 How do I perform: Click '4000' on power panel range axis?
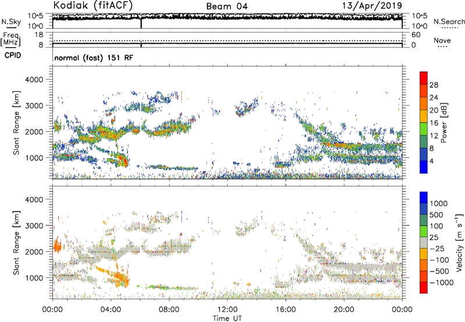(x=34, y=80)
